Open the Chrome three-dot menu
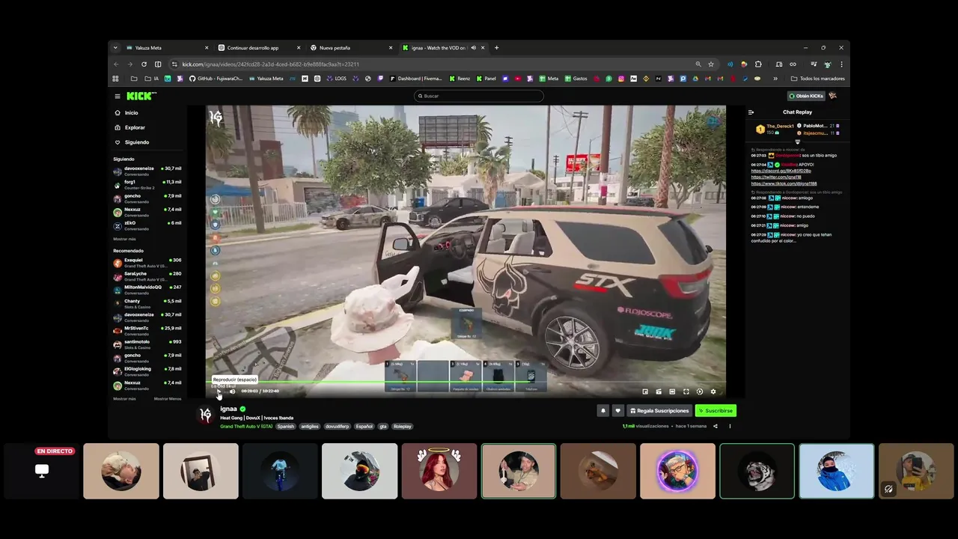Image resolution: width=958 pixels, height=539 pixels. point(841,64)
